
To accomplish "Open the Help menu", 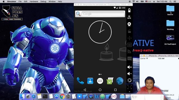I will [60, 1].
